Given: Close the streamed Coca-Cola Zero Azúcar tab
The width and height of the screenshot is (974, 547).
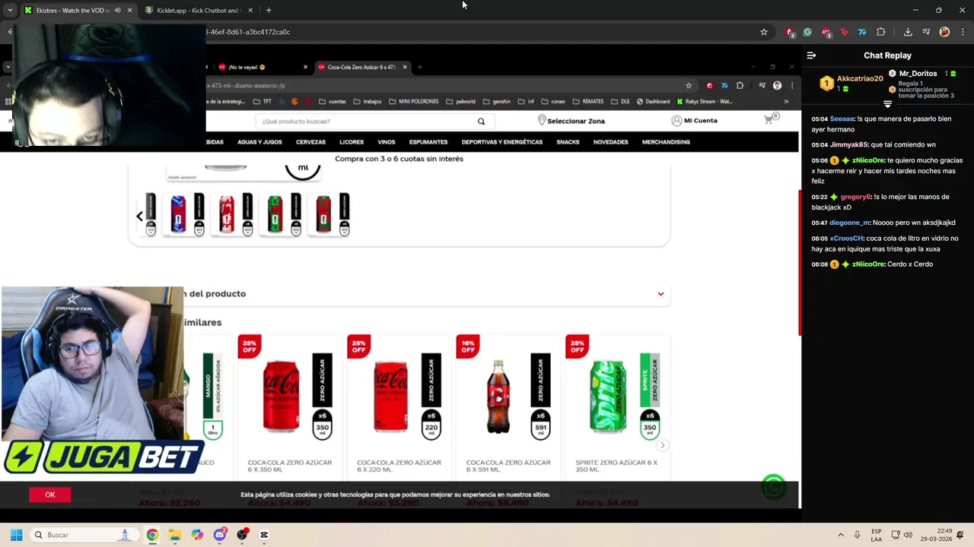Looking at the screenshot, I should (405, 67).
